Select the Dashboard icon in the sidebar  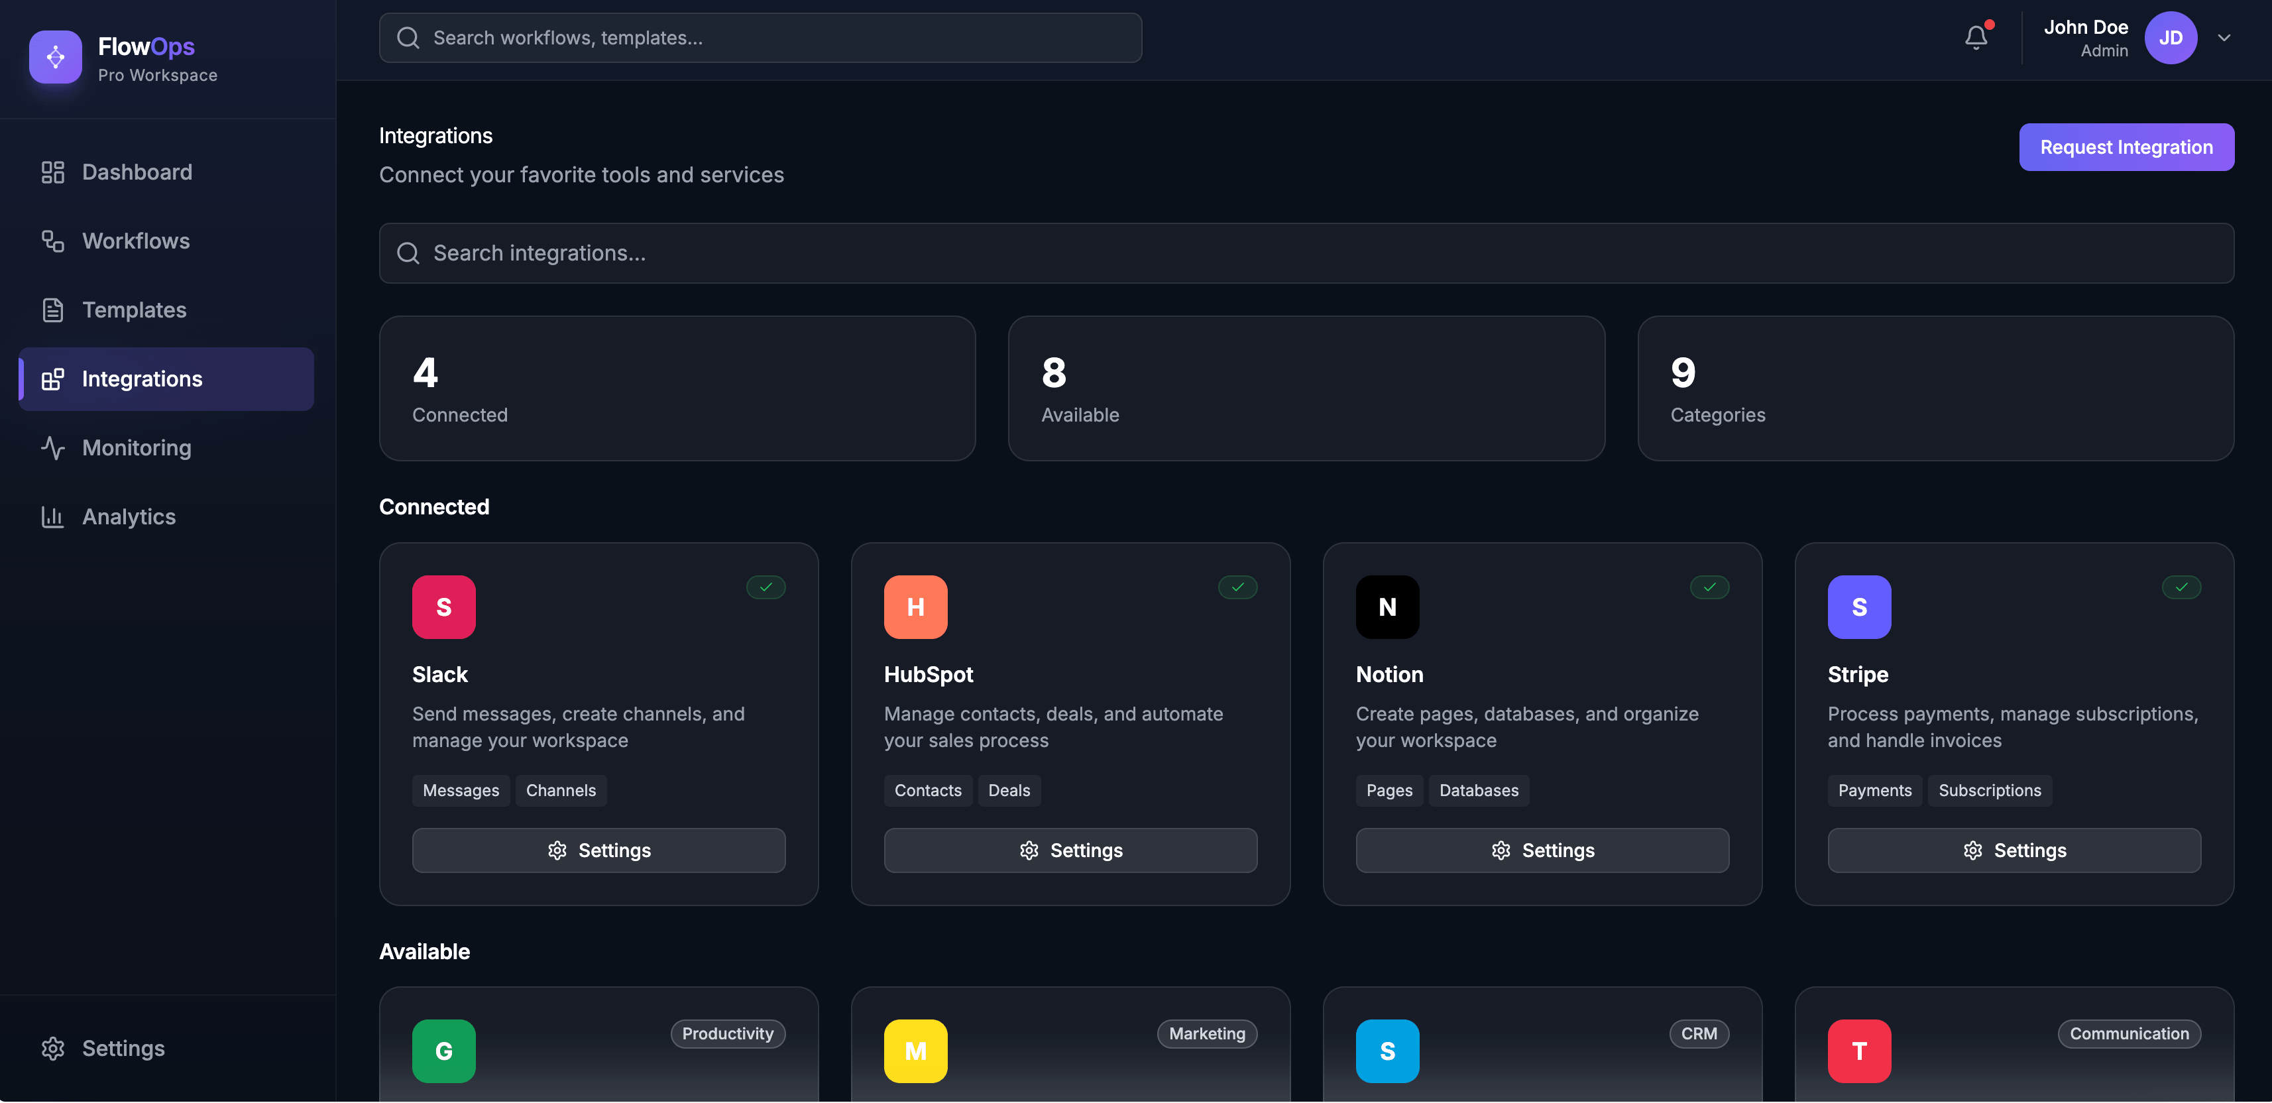point(53,171)
